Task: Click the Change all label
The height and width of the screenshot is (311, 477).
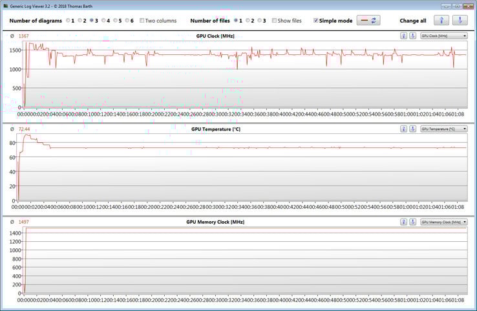Action: tap(413, 21)
